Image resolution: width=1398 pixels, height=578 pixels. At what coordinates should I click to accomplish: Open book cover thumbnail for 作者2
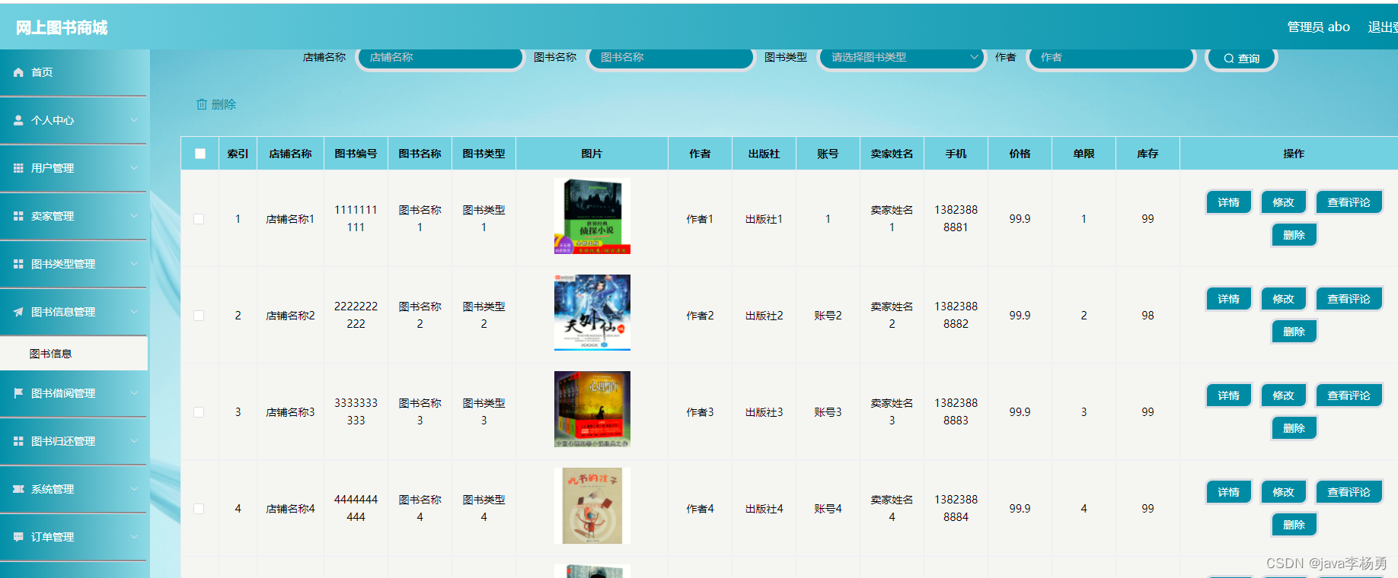(x=592, y=313)
